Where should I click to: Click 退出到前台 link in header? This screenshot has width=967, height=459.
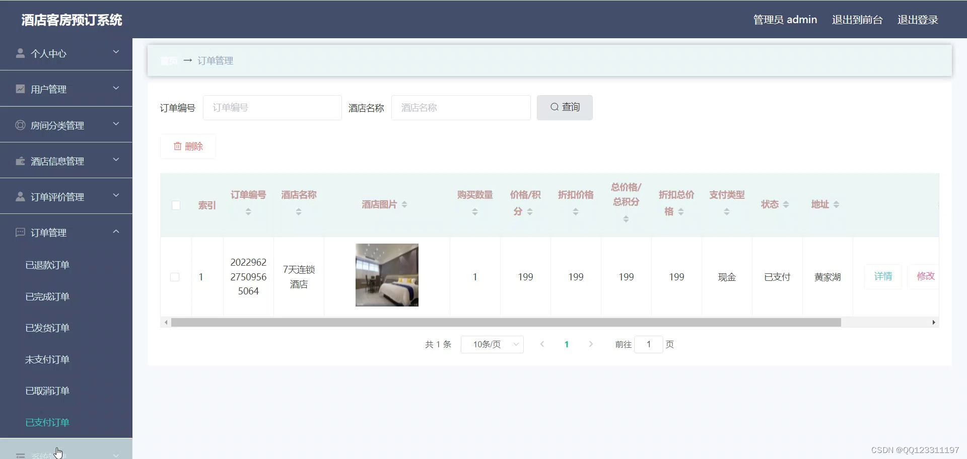click(857, 20)
